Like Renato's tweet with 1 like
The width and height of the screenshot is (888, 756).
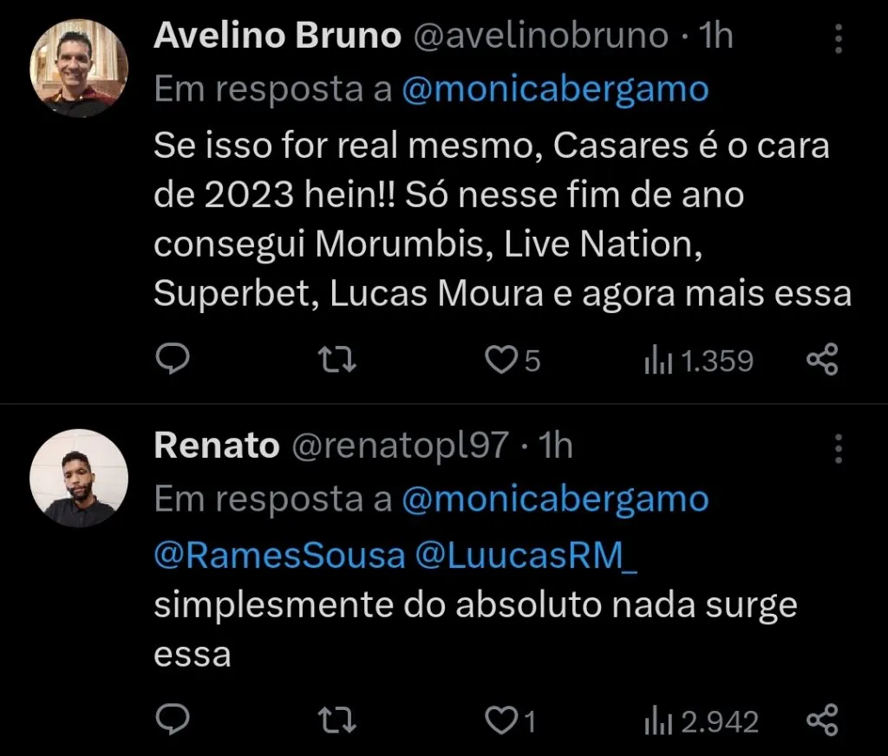click(x=501, y=720)
